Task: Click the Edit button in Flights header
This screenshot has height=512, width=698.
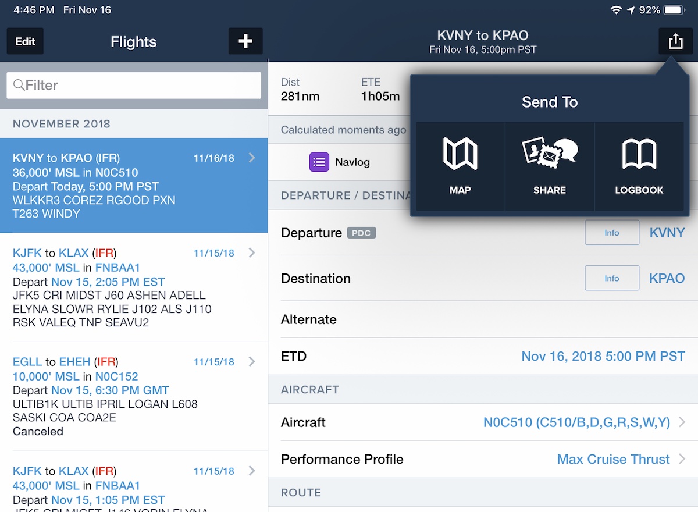Action: 25,41
